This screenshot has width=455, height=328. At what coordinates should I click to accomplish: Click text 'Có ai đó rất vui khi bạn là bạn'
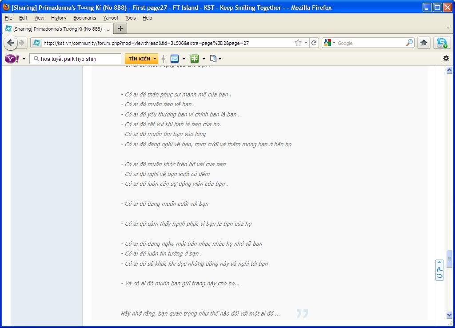coord(171,124)
